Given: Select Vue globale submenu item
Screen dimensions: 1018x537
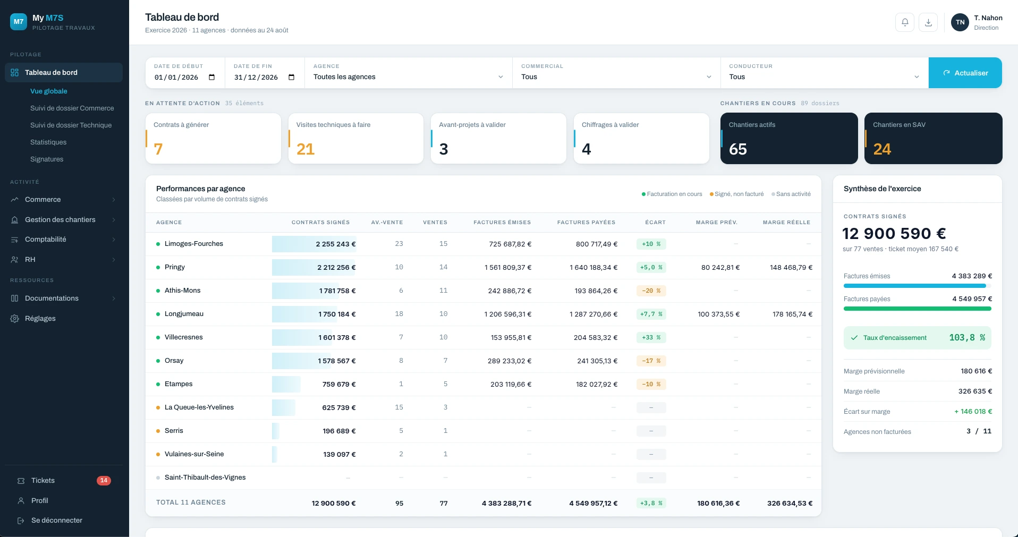Looking at the screenshot, I should click(49, 91).
